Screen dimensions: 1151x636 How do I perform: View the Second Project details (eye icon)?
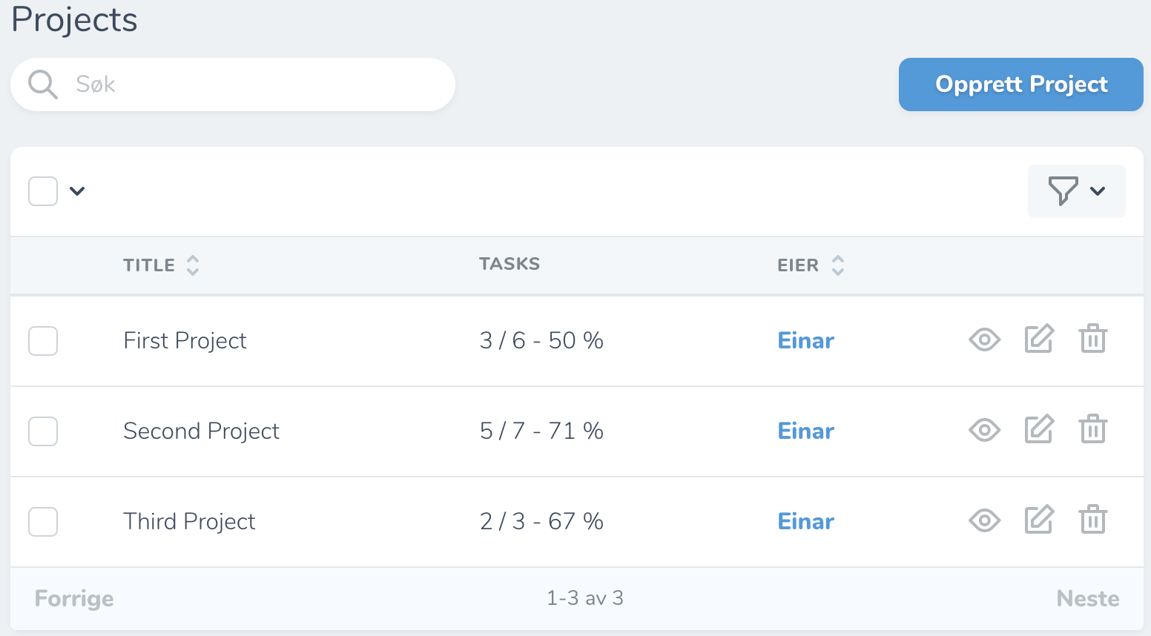pyautogui.click(x=984, y=431)
